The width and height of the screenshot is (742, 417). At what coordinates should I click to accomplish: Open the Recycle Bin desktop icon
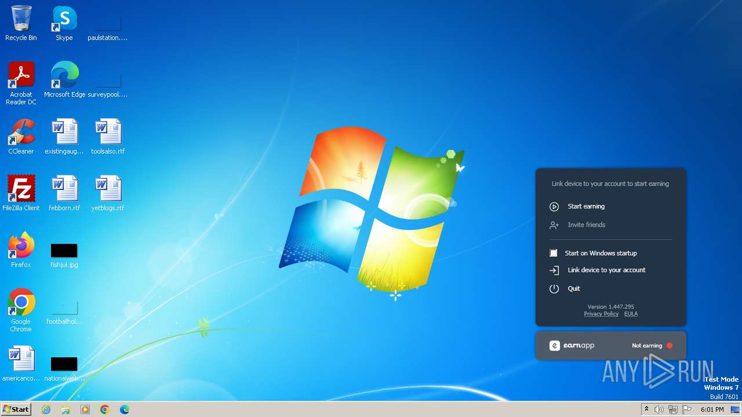pos(21,23)
